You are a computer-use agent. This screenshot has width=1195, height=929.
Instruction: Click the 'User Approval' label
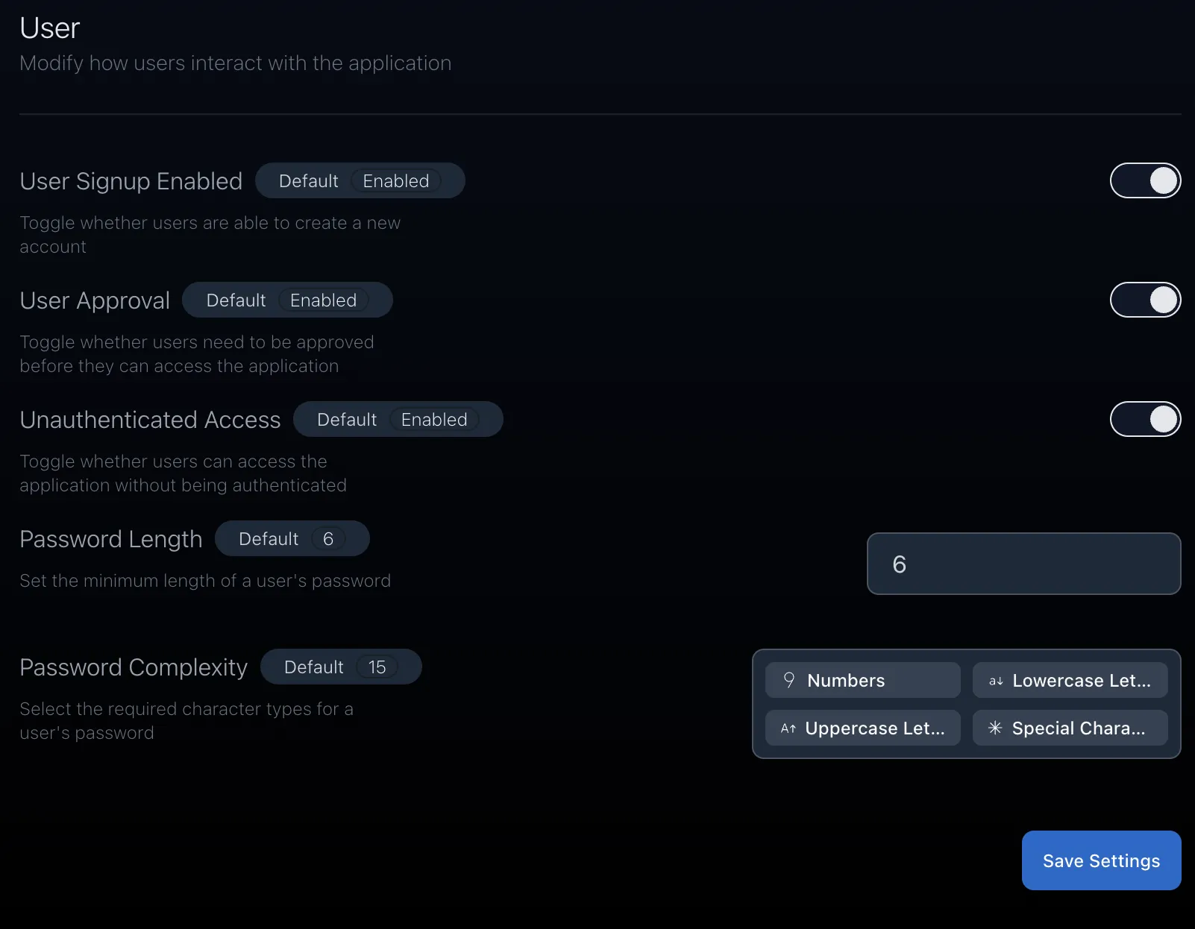95,300
